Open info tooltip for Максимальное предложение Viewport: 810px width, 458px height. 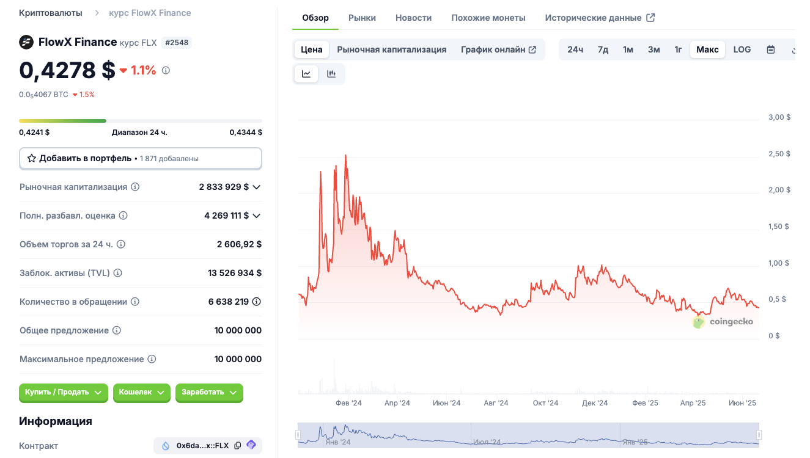pos(152,359)
